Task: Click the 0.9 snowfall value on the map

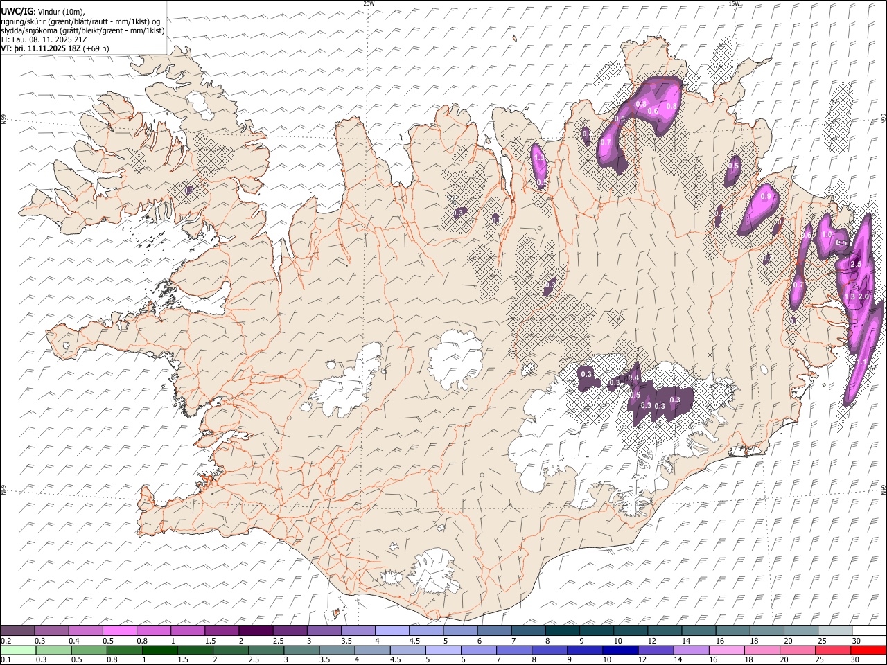Action: click(x=766, y=197)
